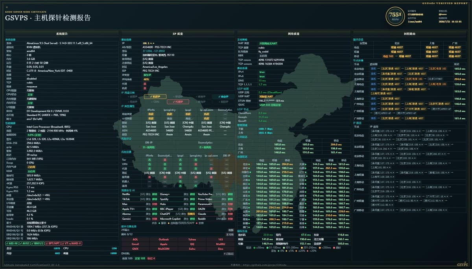Click the 标记 4 DNSBL badge
472x269 pixels.
(151, 258)
